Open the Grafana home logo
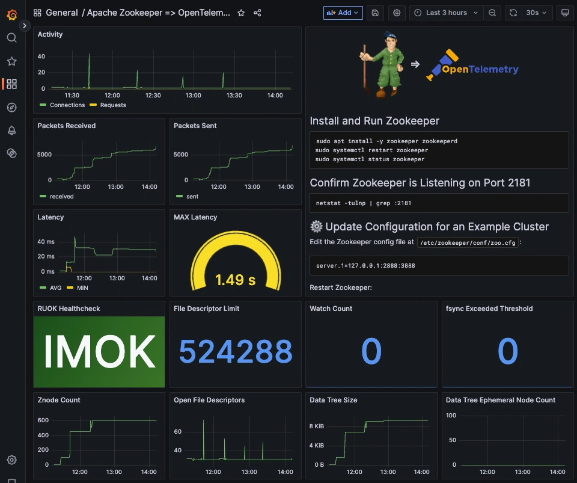This screenshot has height=483, width=577. [12, 14]
